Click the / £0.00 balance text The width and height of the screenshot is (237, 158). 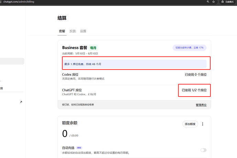click(x=74, y=135)
